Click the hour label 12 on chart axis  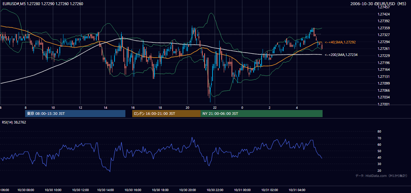coord(80,108)
